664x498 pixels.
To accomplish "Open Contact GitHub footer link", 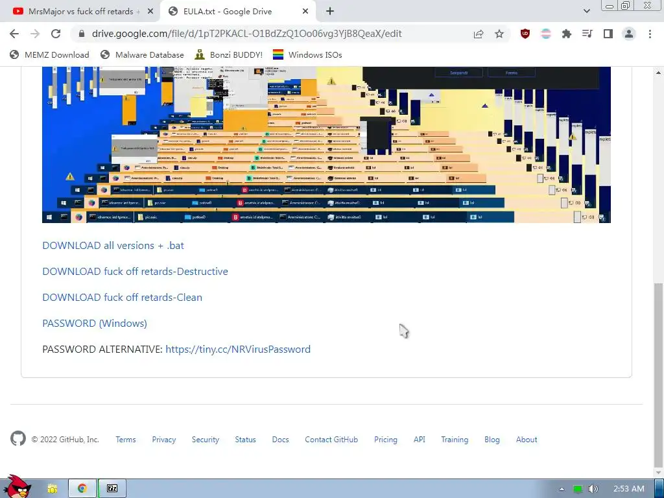I will [331, 440].
